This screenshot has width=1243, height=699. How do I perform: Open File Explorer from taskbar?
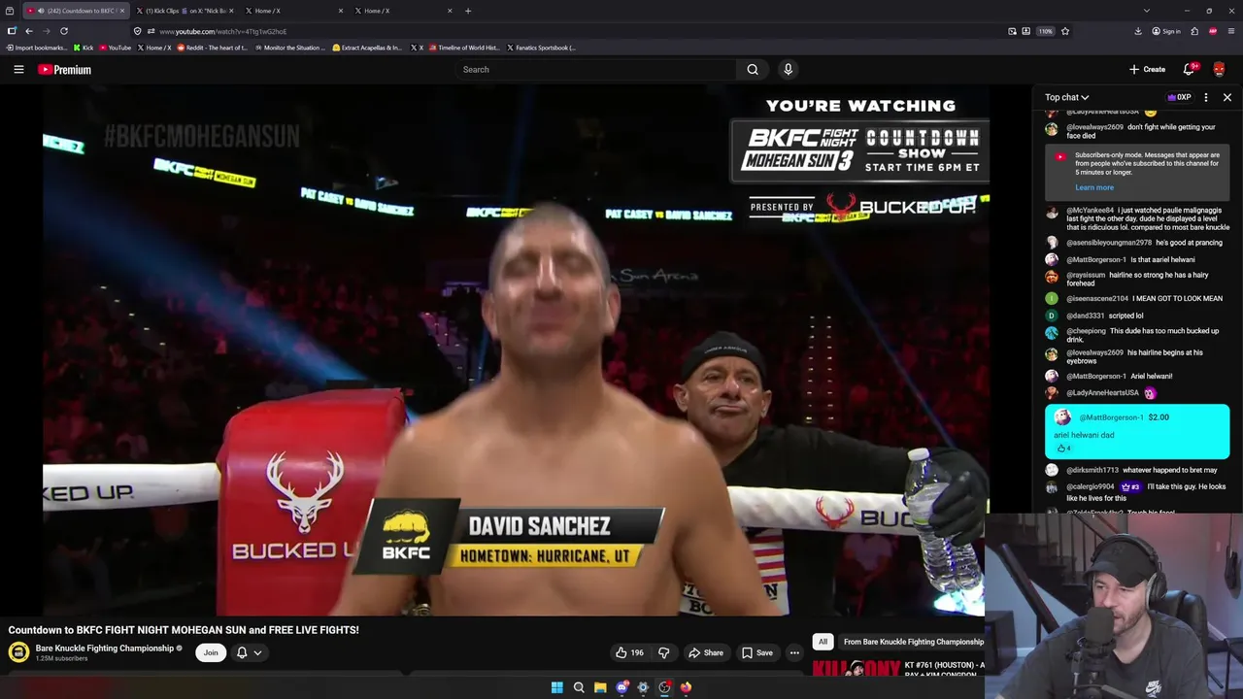point(600,687)
